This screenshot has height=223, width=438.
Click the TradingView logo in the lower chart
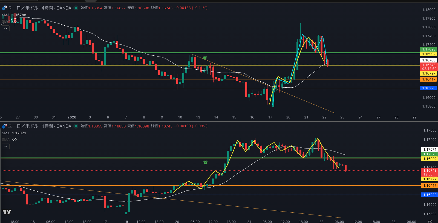pos(7,212)
